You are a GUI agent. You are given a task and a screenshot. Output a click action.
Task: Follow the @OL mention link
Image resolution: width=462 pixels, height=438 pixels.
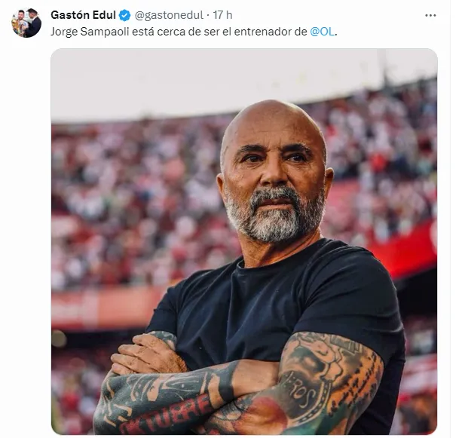pyautogui.click(x=323, y=32)
